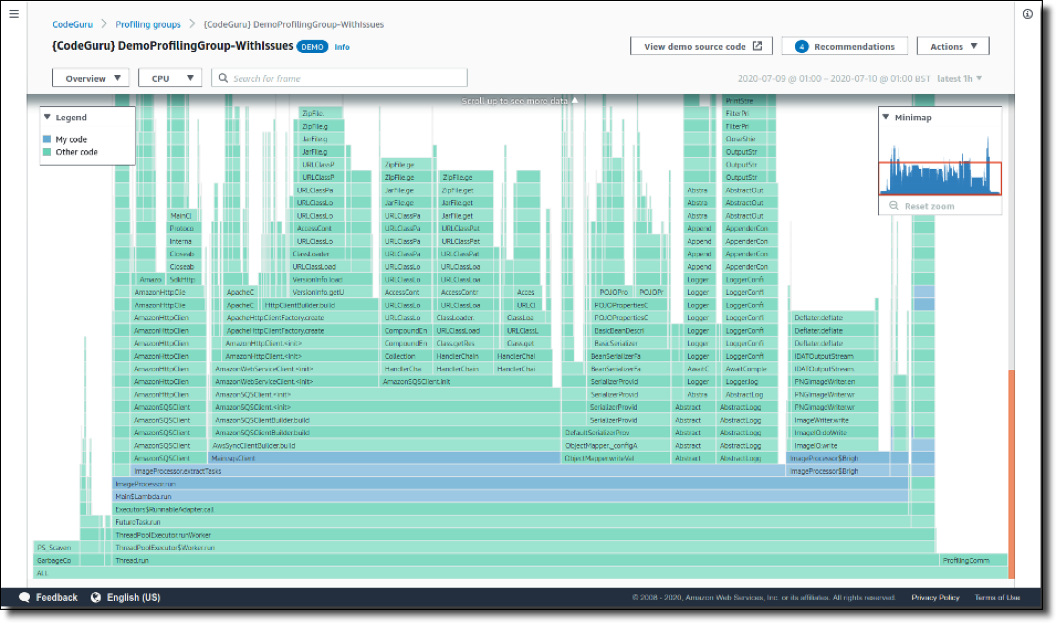The image size is (1056, 623).
Task: Collapse the Legend panel
Action: 48,117
